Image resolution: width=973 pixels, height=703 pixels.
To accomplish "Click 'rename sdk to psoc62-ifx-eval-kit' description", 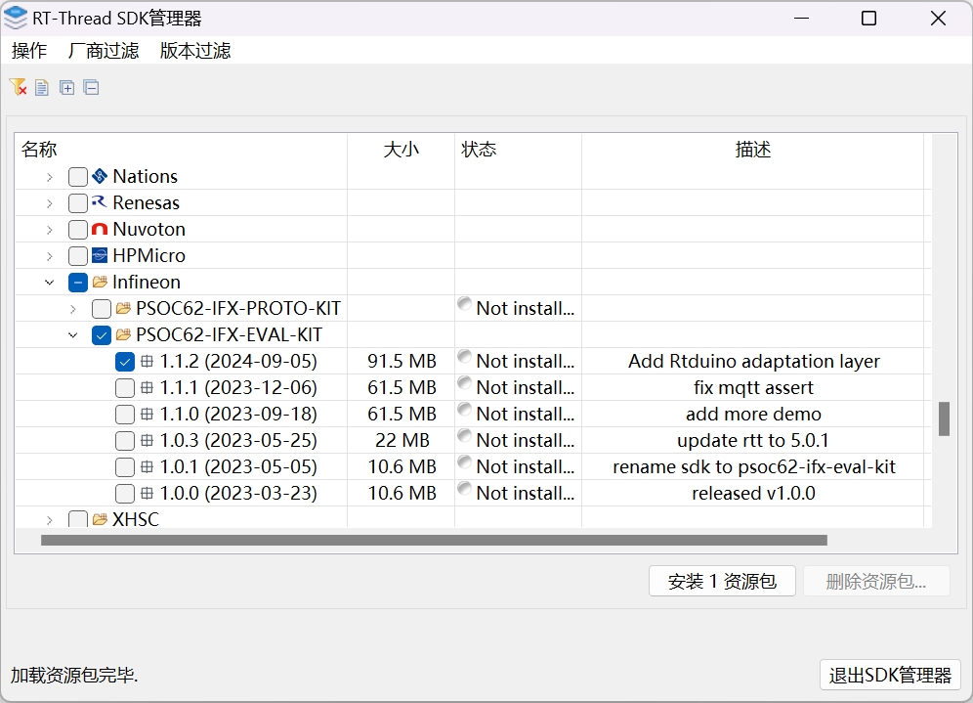I will 754,467.
